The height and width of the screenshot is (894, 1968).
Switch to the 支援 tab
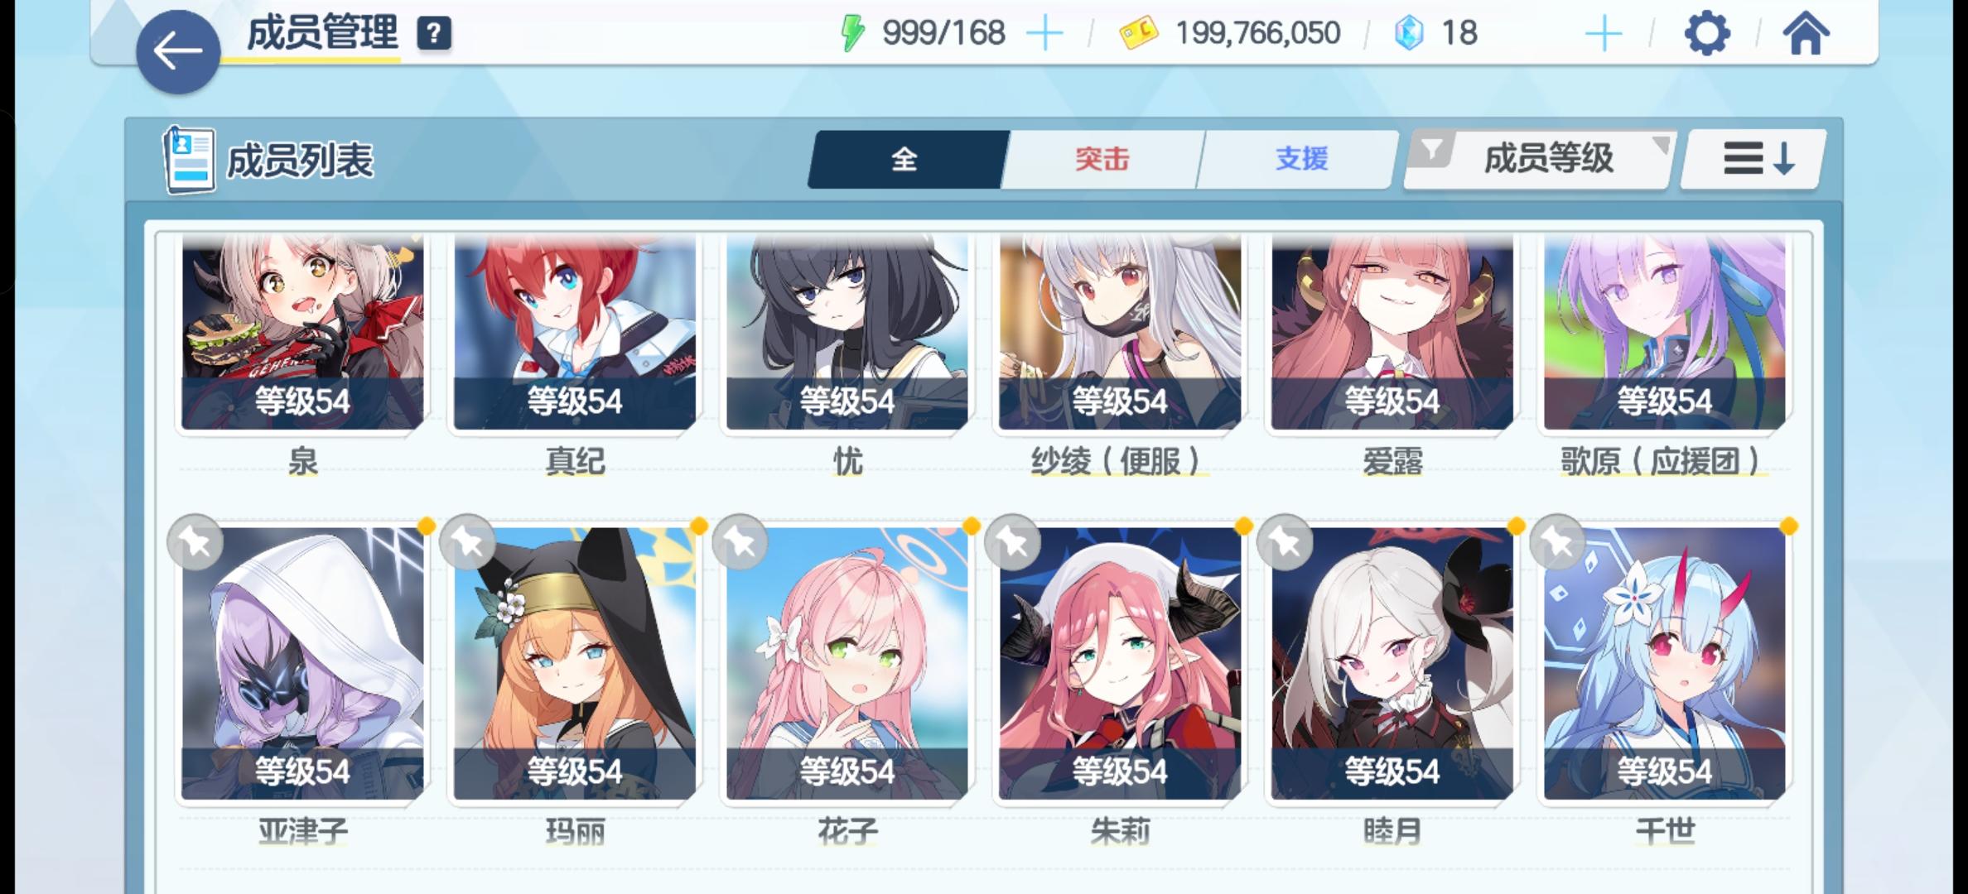coord(1301,159)
